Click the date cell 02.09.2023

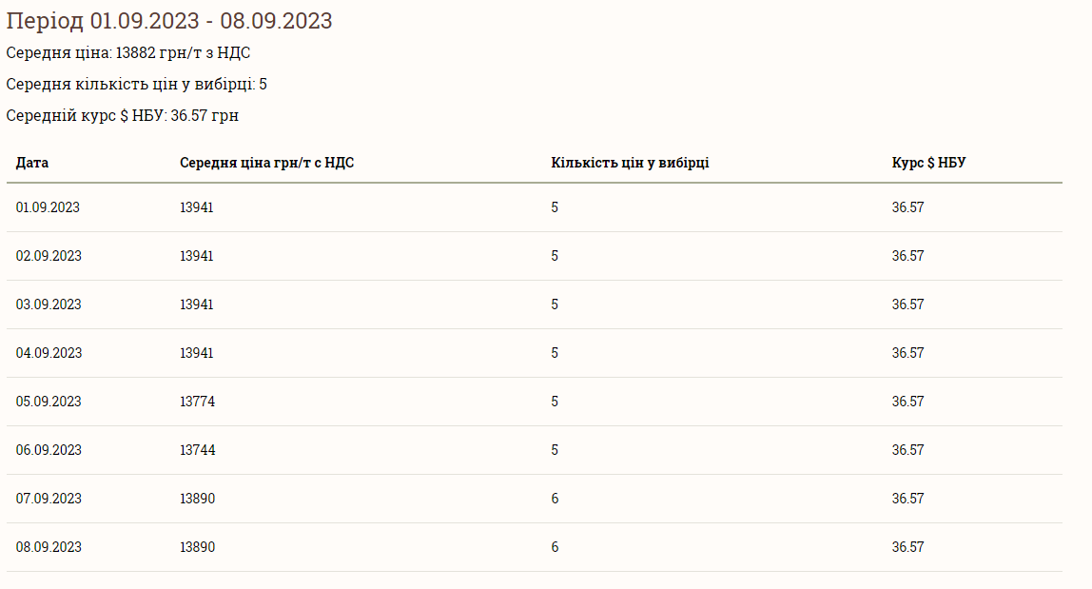click(x=49, y=256)
